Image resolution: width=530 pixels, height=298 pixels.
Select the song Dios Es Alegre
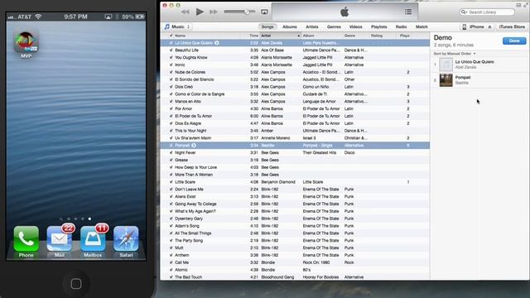click(188, 123)
